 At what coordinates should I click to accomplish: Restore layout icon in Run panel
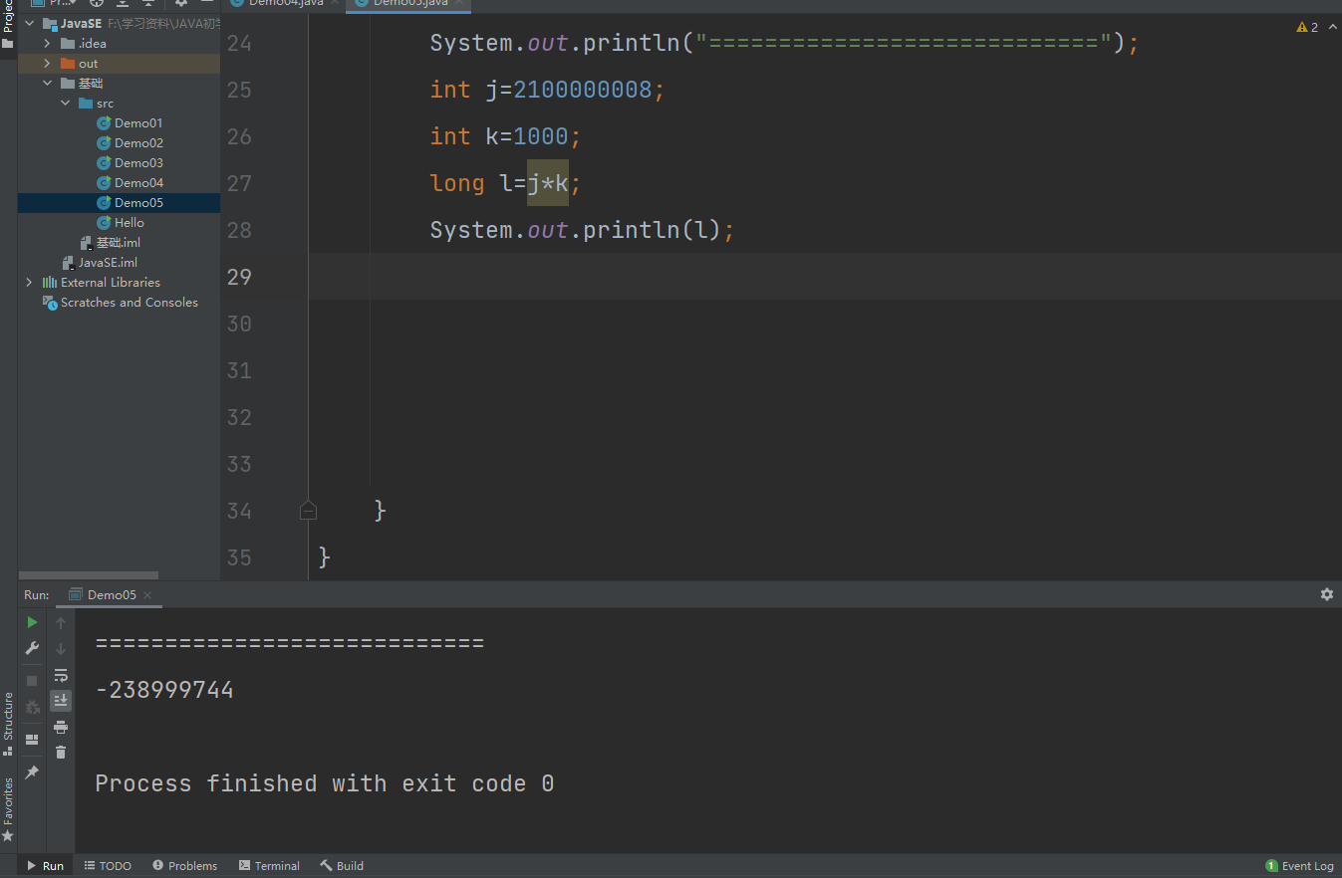pyautogui.click(x=32, y=740)
